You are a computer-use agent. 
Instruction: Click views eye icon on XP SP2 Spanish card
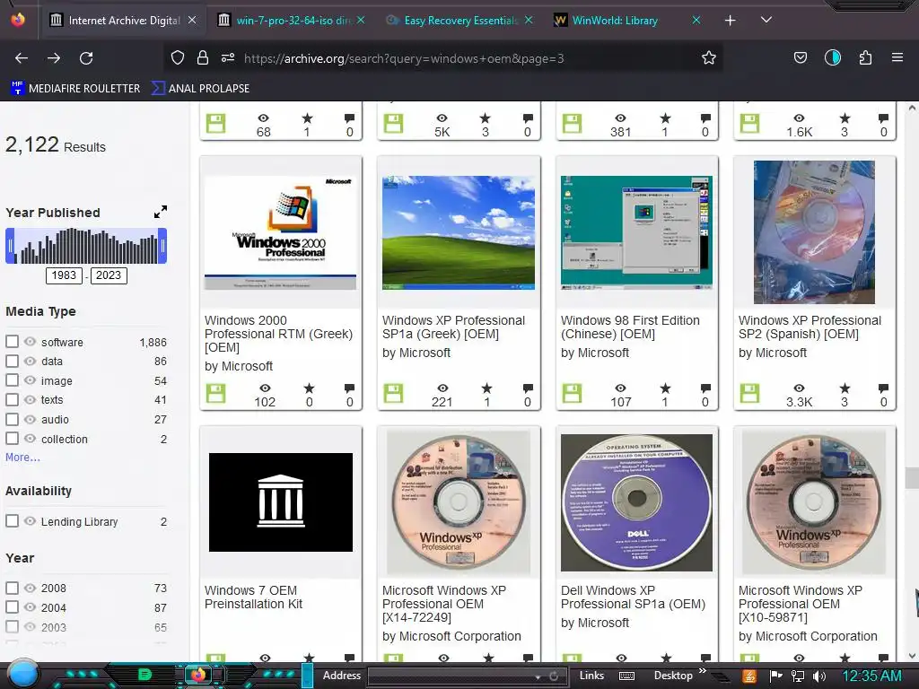[x=799, y=388]
